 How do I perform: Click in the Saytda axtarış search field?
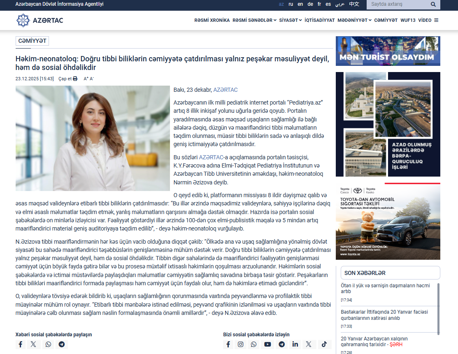[x=397, y=5]
